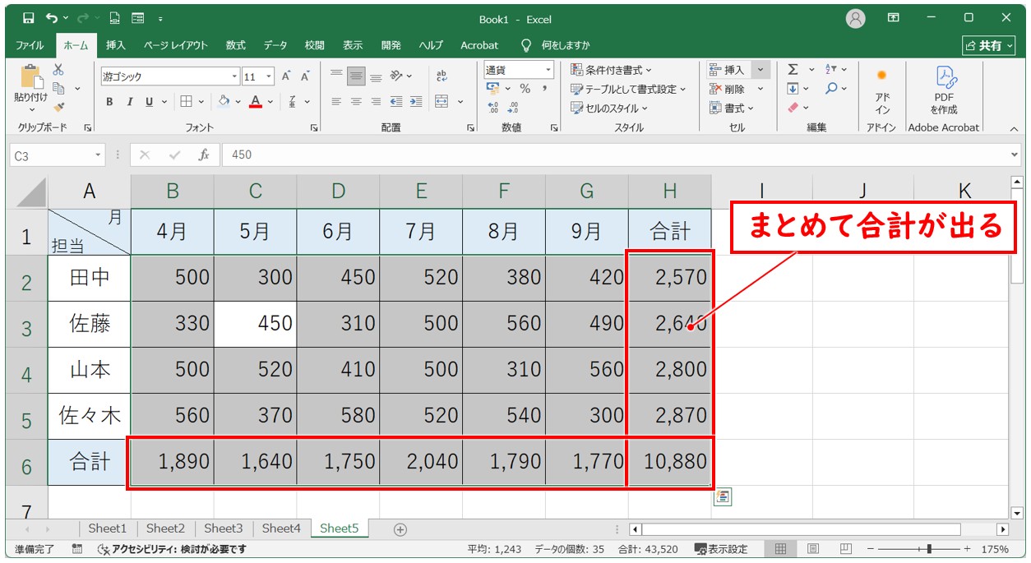The width and height of the screenshot is (1031, 563).
Task: Collapse the ribbon with the chevron
Action: [x=1013, y=129]
